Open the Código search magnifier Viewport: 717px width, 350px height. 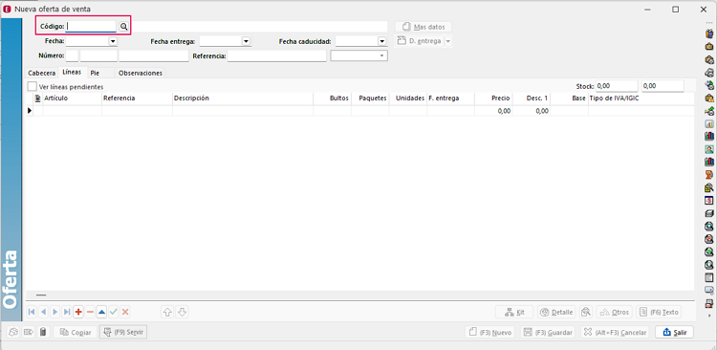click(x=123, y=27)
